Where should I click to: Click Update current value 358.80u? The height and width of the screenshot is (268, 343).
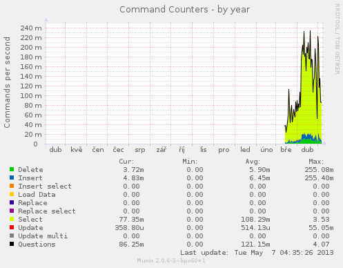[x=130, y=228]
